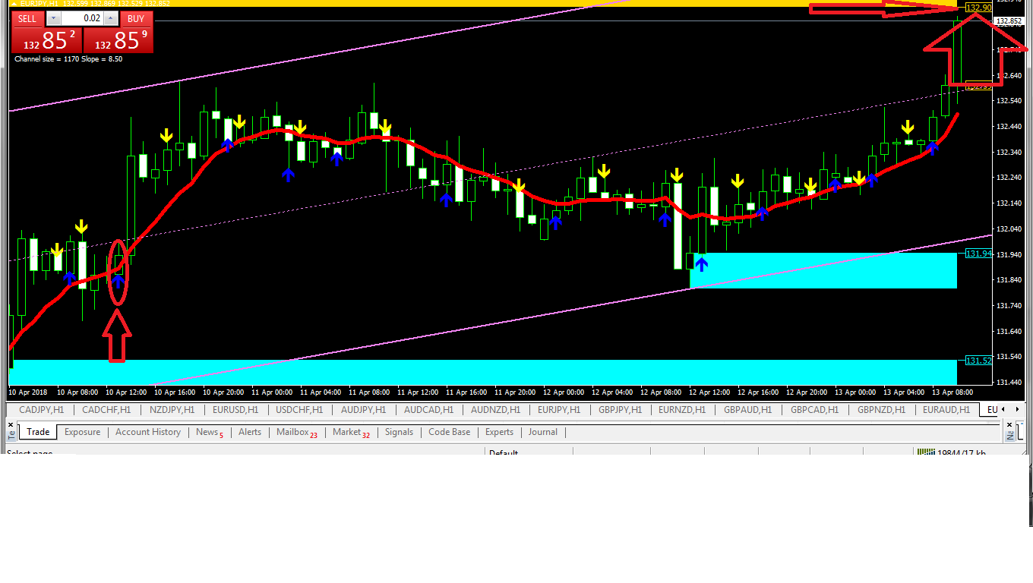The width and height of the screenshot is (1033, 583).
Task: Increase lot volume with the up arrow
Action: (110, 18)
